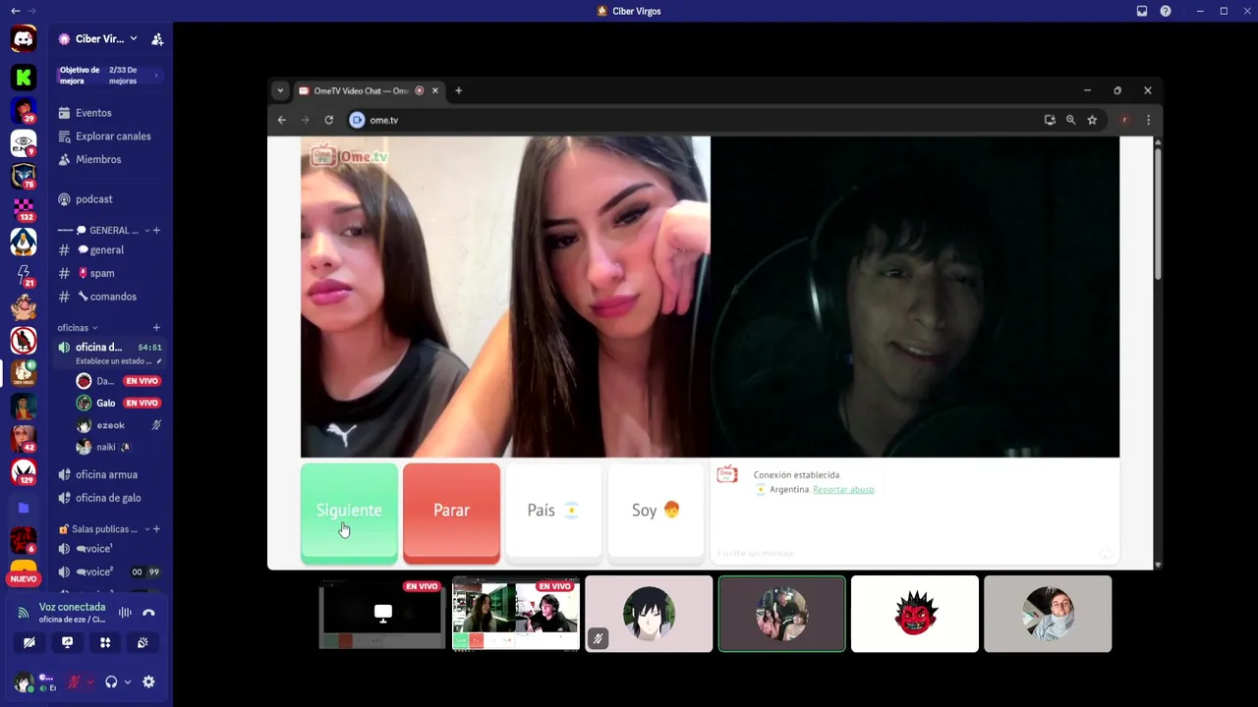Click the Reportar abuso link
1258x707 pixels.
pos(843,489)
